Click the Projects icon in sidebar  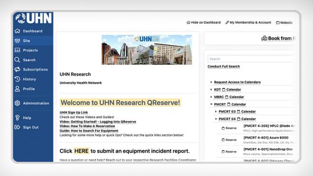(x=18, y=50)
